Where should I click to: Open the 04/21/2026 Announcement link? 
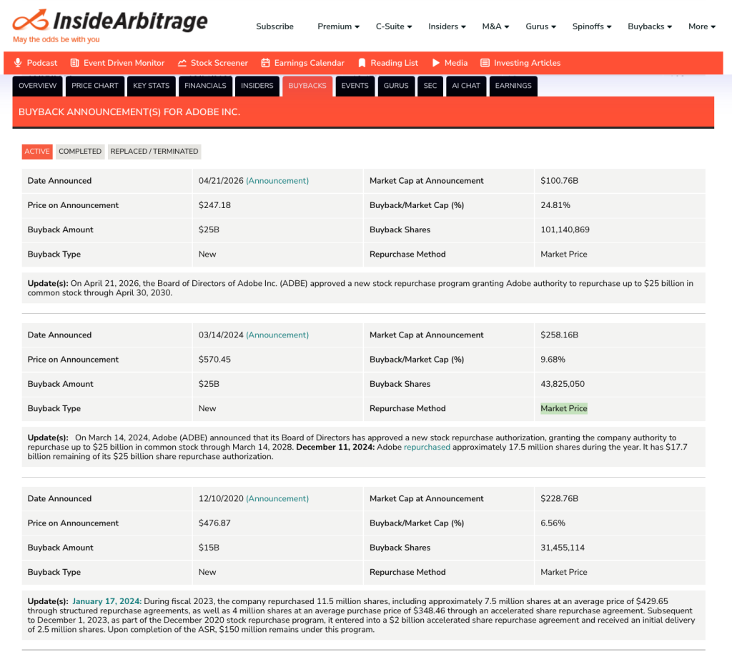[x=277, y=181]
